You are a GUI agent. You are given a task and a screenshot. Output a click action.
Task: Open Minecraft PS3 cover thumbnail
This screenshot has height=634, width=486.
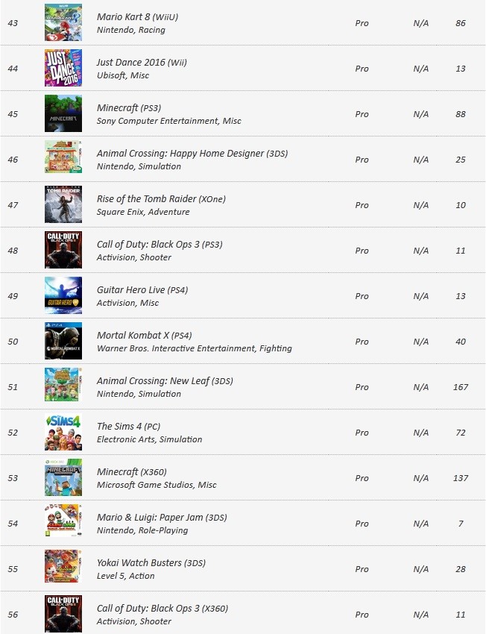point(63,113)
